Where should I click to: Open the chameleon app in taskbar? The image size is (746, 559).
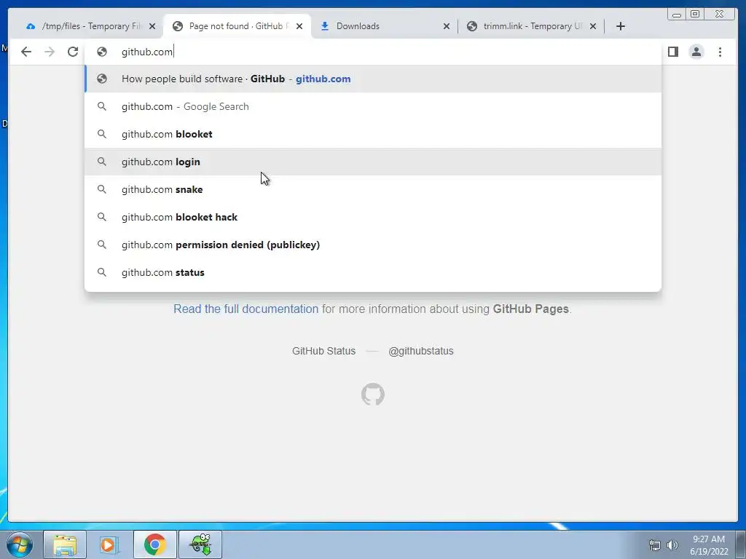[200, 544]
